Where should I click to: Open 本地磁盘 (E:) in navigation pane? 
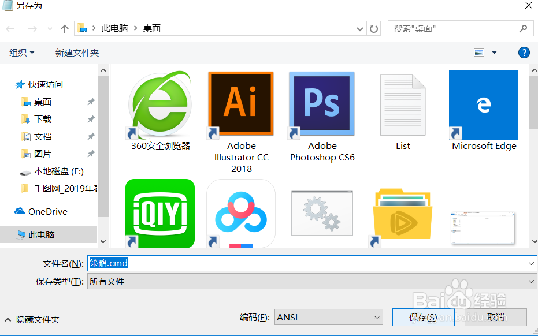(59, 171)
